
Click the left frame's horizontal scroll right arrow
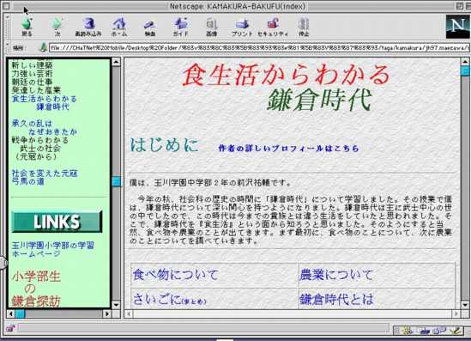(107, 314)
